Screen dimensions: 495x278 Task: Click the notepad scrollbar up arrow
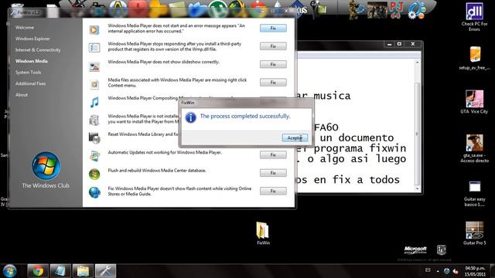pos(418,63)
